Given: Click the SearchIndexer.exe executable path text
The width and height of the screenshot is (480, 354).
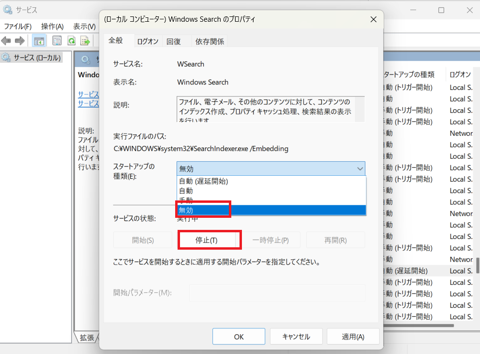Looking at the screenshot, I should click(201, 149).
